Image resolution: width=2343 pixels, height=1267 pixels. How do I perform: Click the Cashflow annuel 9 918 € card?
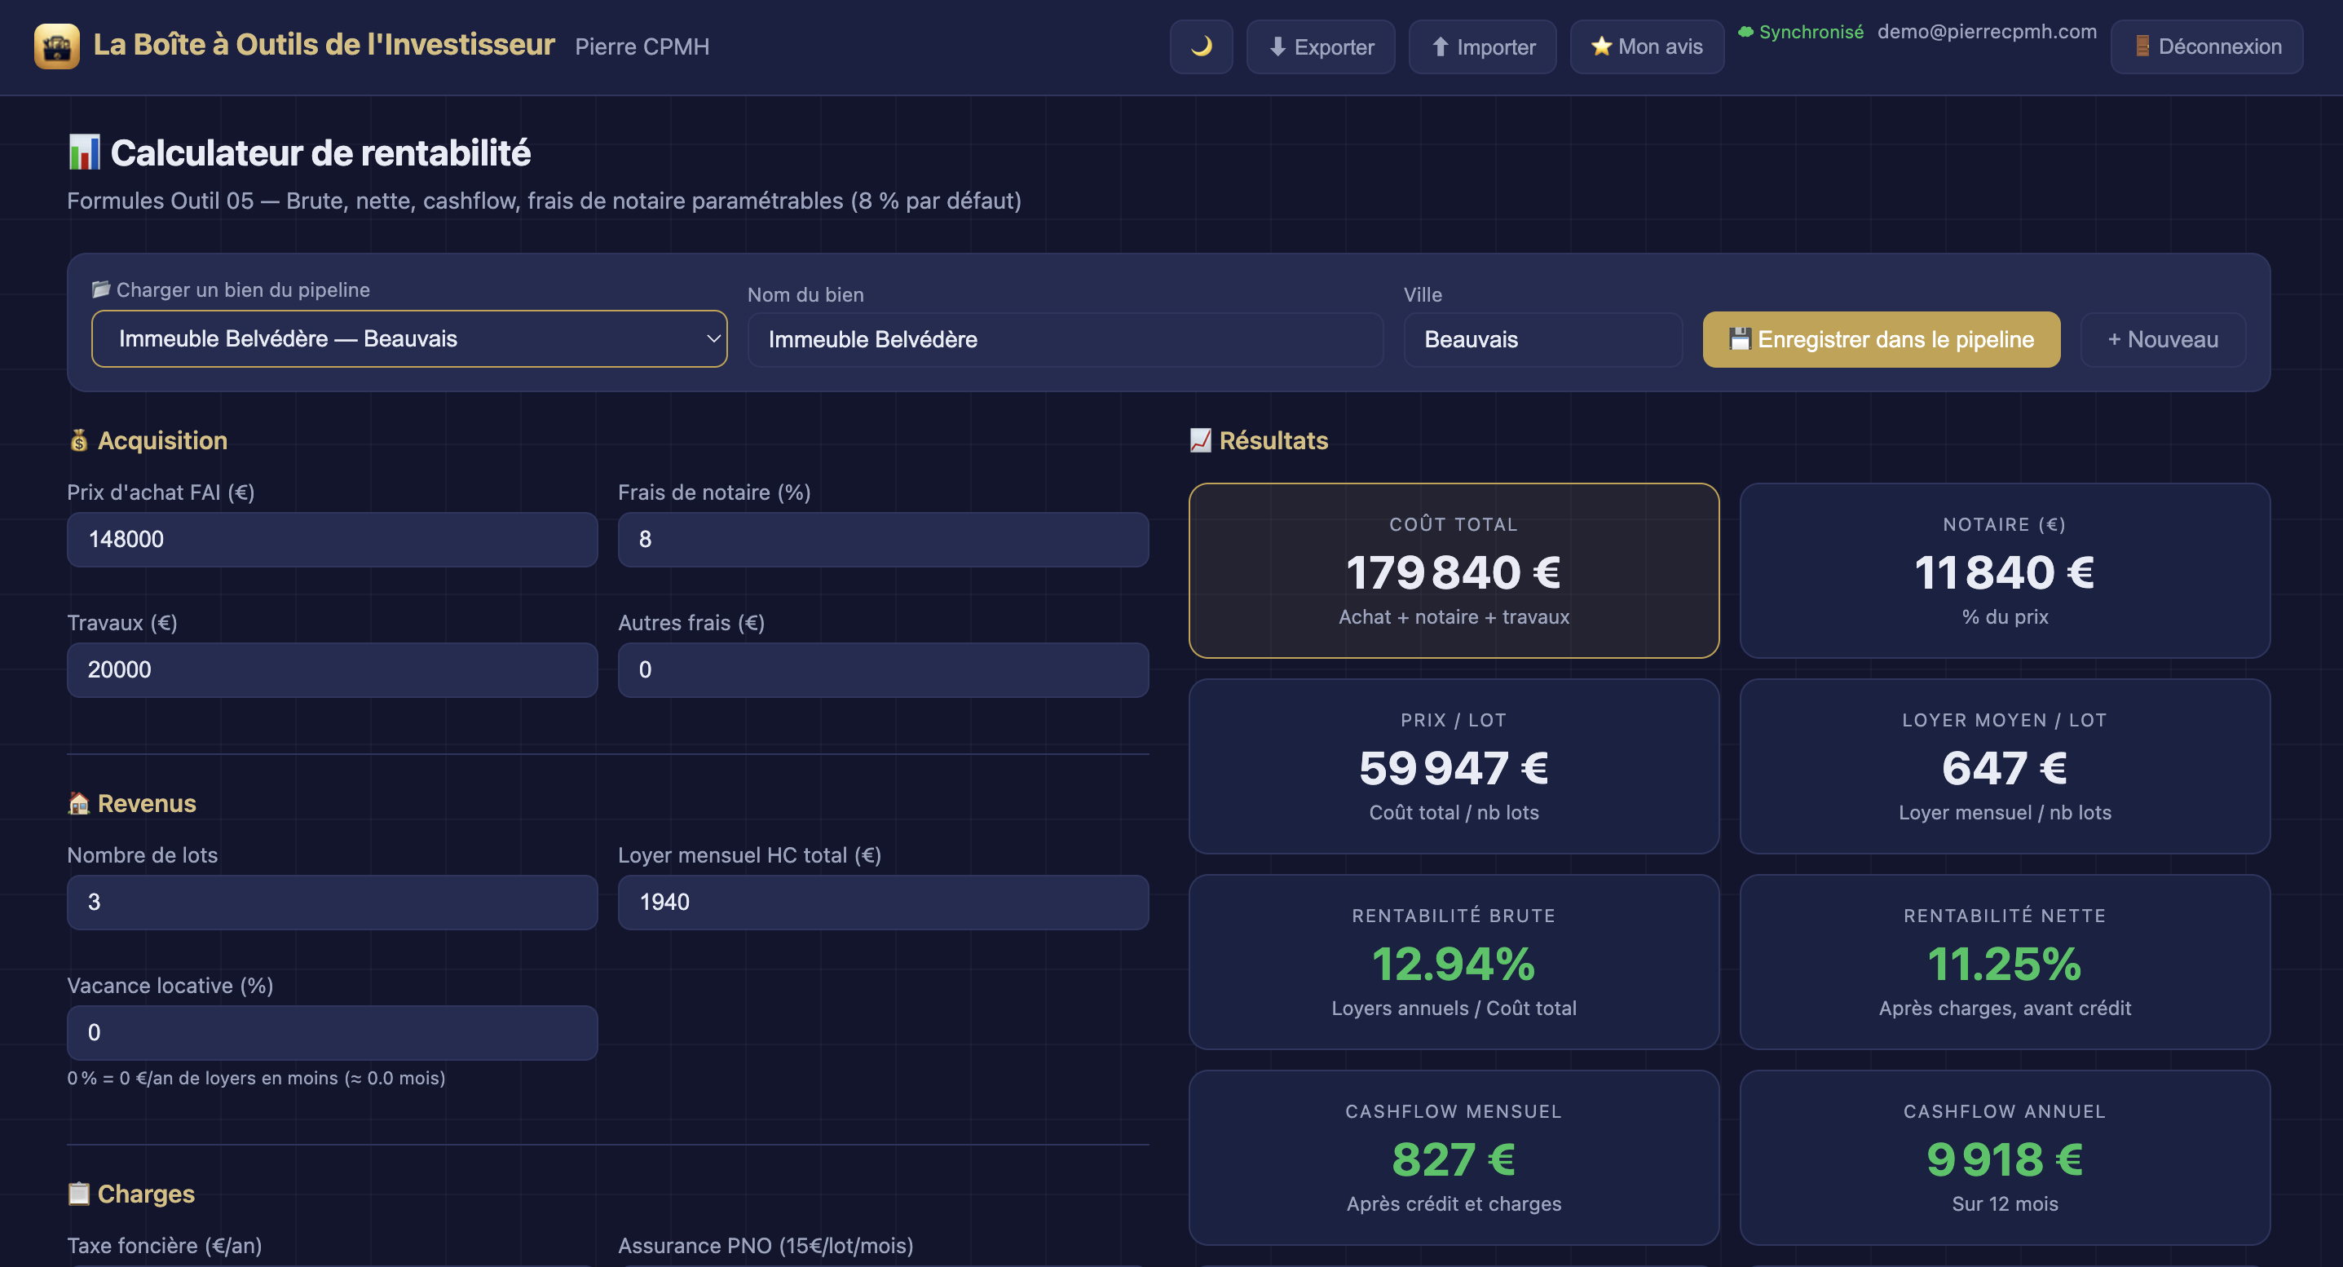[2005, 1157]
